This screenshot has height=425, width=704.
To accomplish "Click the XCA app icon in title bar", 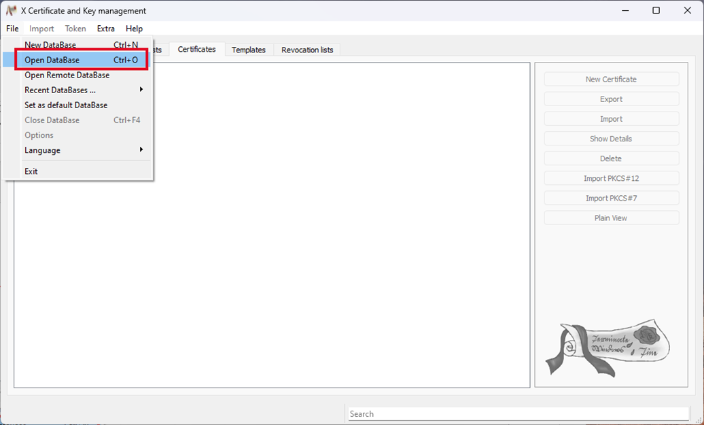I will 11,11.
